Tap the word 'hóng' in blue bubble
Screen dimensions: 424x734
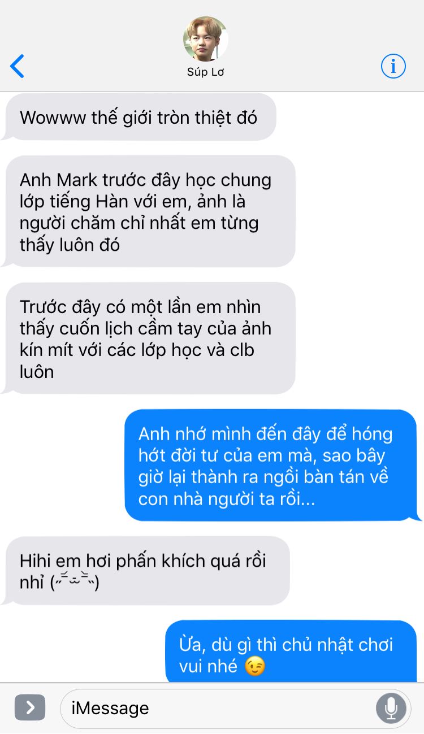click(x=371, y=435)
